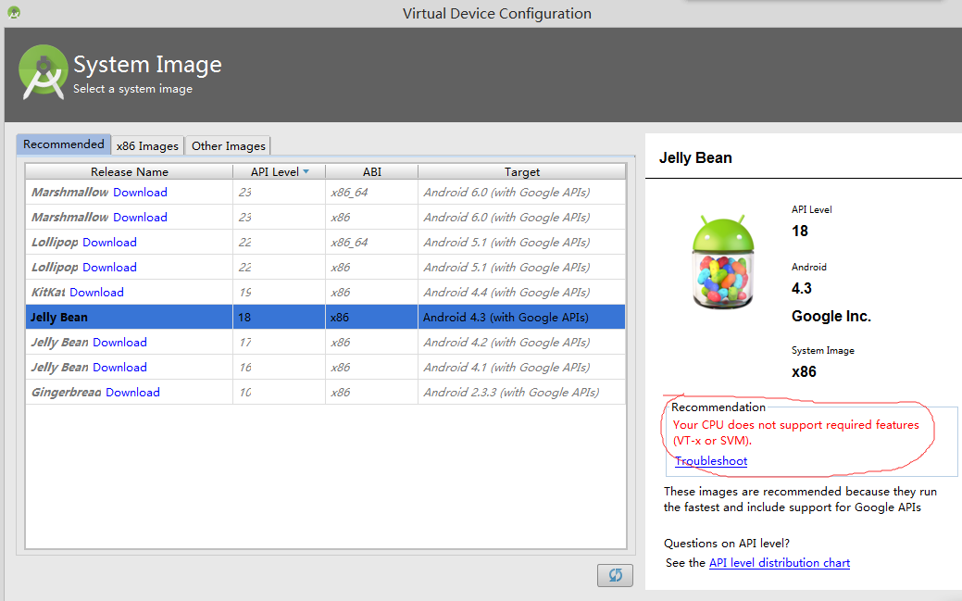Screen dimensions: 962x601
Task: Switch to the Recommended tab
Action: [64, 144]
